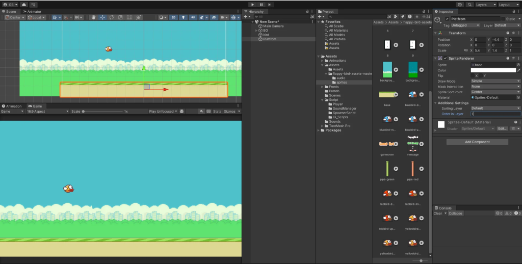Image resolution: width=522 pixels, height=264 pixels.
Task: Open Game view bug debug icon
Action: (x=181, y=111)
